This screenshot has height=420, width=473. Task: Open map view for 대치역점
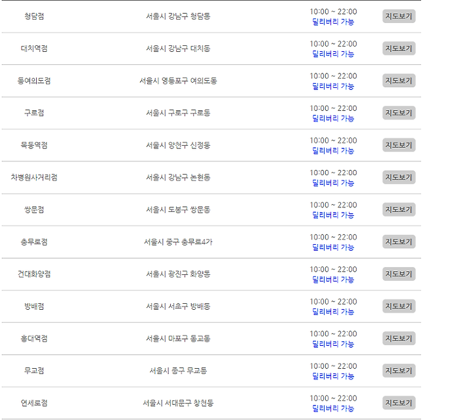tap(399, 49)
